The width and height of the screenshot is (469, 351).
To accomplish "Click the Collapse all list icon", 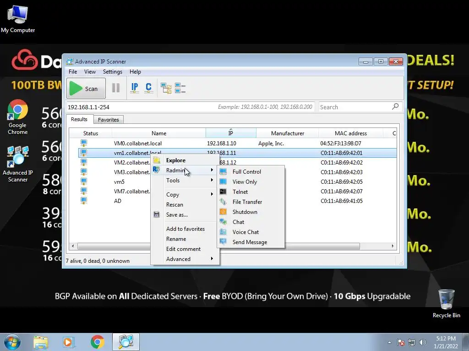I will pos(180,88).
